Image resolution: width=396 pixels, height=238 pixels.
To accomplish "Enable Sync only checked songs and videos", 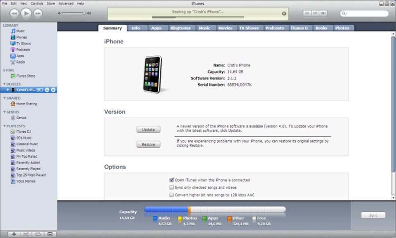I will tap(171, 188).
